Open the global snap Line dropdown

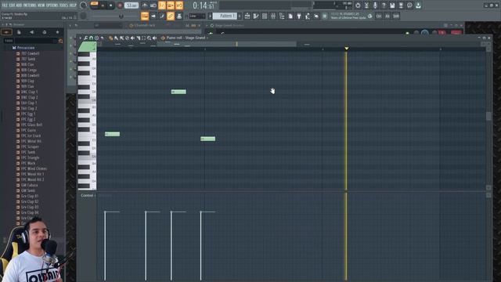pyautogui.click(x=197, y=16)
